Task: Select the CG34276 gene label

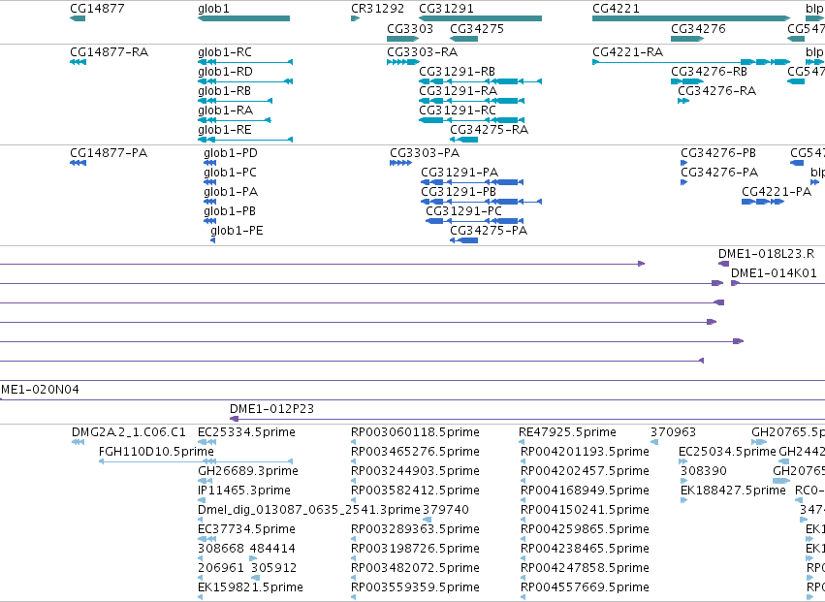Action: pyautogui.click(x=698, y=28)
